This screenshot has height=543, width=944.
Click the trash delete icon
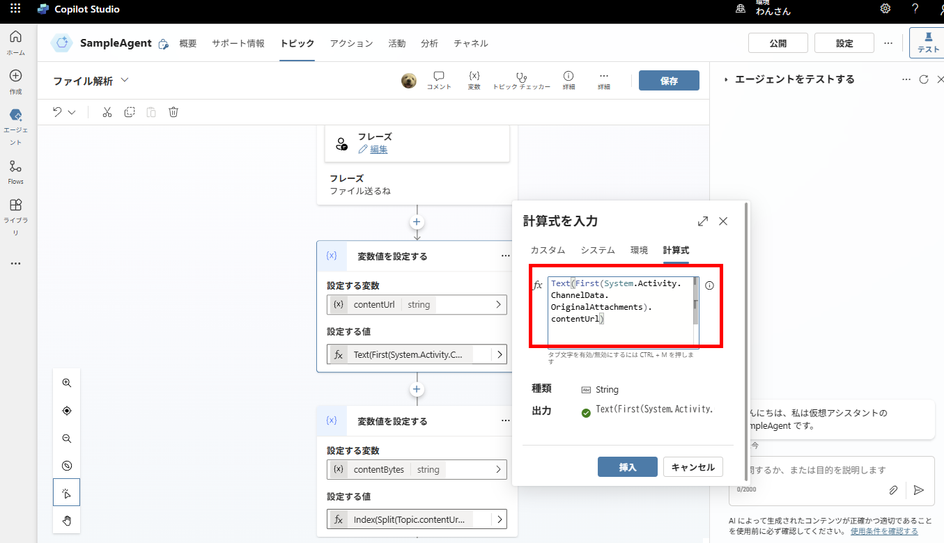point(173,111)
